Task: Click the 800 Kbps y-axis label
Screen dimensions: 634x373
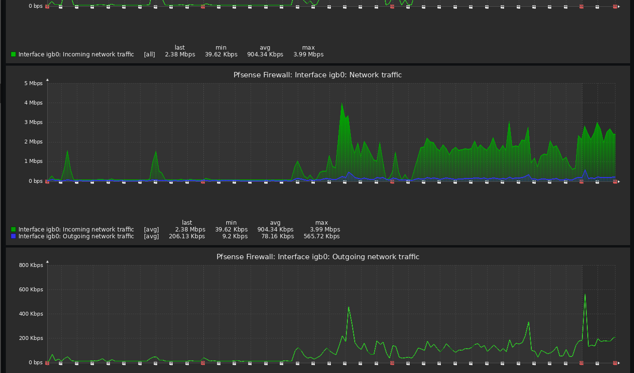Action: (x=31, y=265)
